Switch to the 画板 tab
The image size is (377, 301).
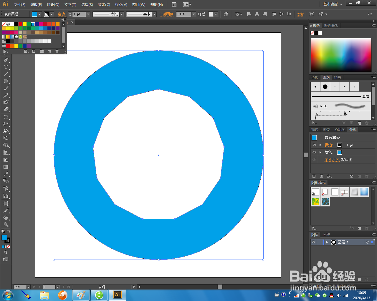pos(326,235)
